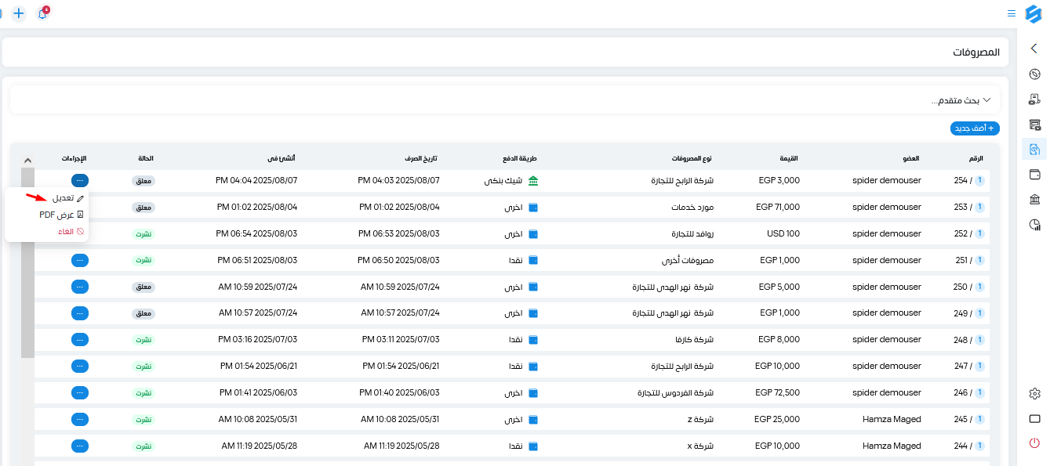Click the تاريخ الصرف column header
The height and width of the screenshot is (466, 1050).
pos(420,159)
